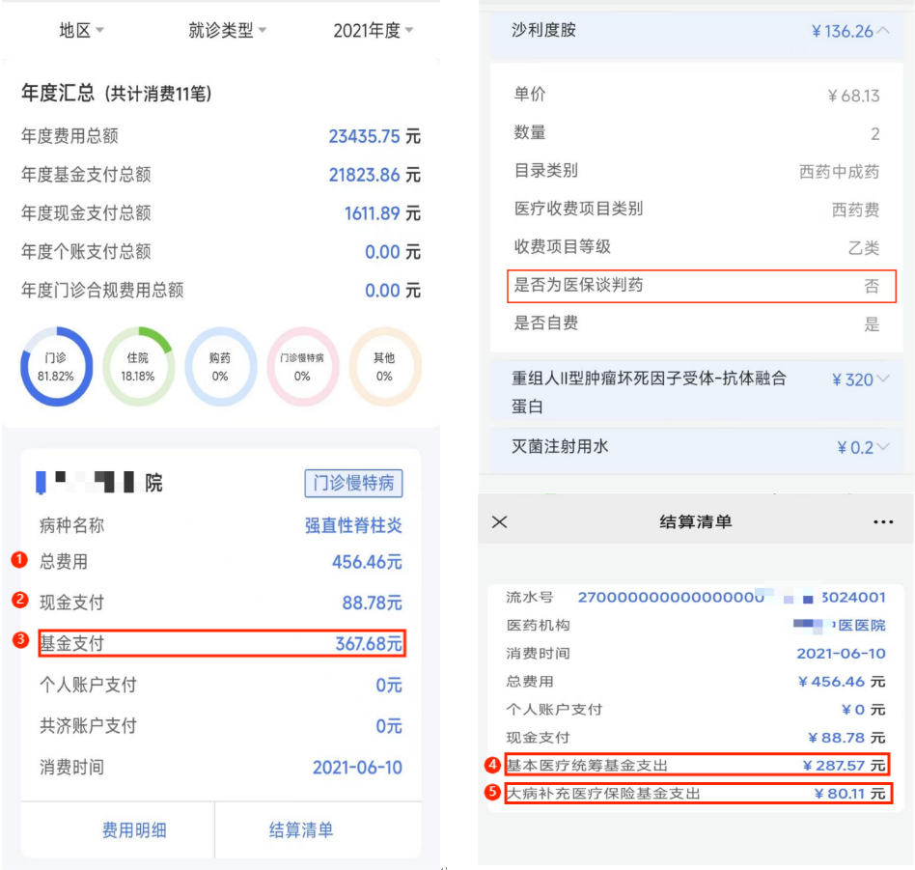This screenshot has width=915, height=870.
Task: Open the 2021年度 year dropdown
Action: pos(373,31)
